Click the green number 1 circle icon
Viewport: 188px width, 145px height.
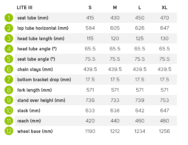point(9,18)
